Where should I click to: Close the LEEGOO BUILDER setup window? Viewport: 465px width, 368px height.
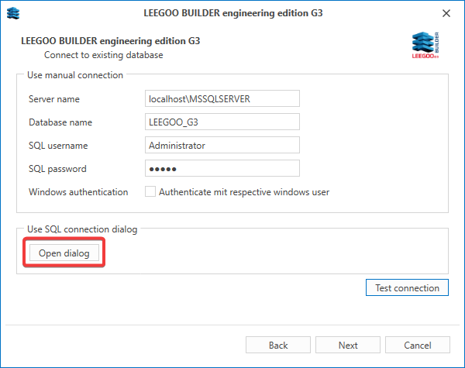click(x=446, y=13)
